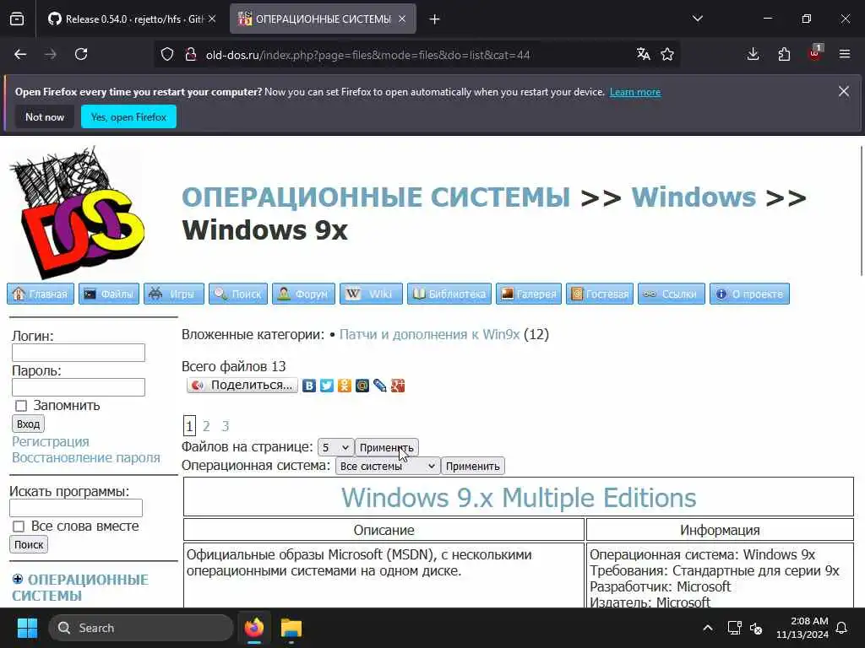
Task: Open Wiki navigation menu item
Action: click(372, 294)
